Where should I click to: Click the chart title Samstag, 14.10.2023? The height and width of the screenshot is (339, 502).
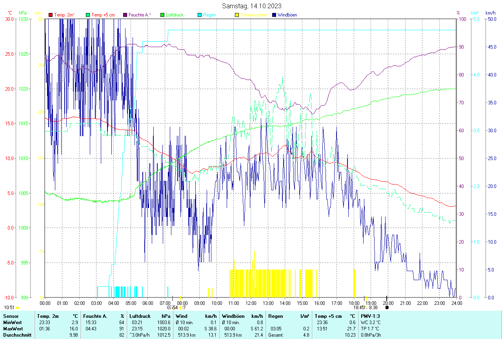(251, 6)
